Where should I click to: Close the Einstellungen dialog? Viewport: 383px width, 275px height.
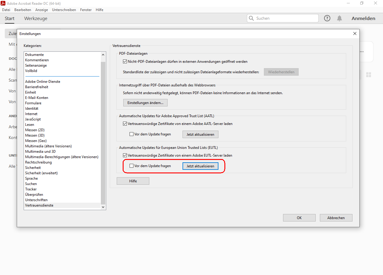pos(355,33)
